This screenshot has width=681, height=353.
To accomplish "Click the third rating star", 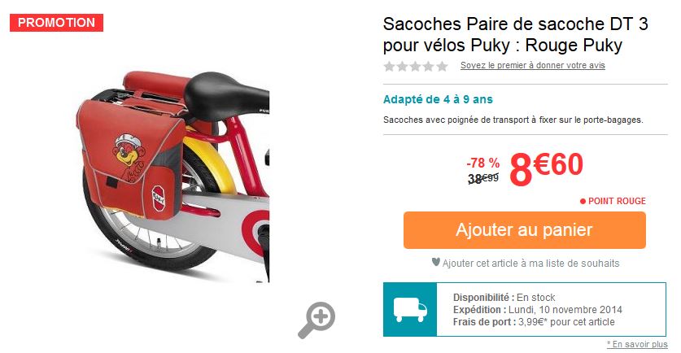I will pos(416,66).
